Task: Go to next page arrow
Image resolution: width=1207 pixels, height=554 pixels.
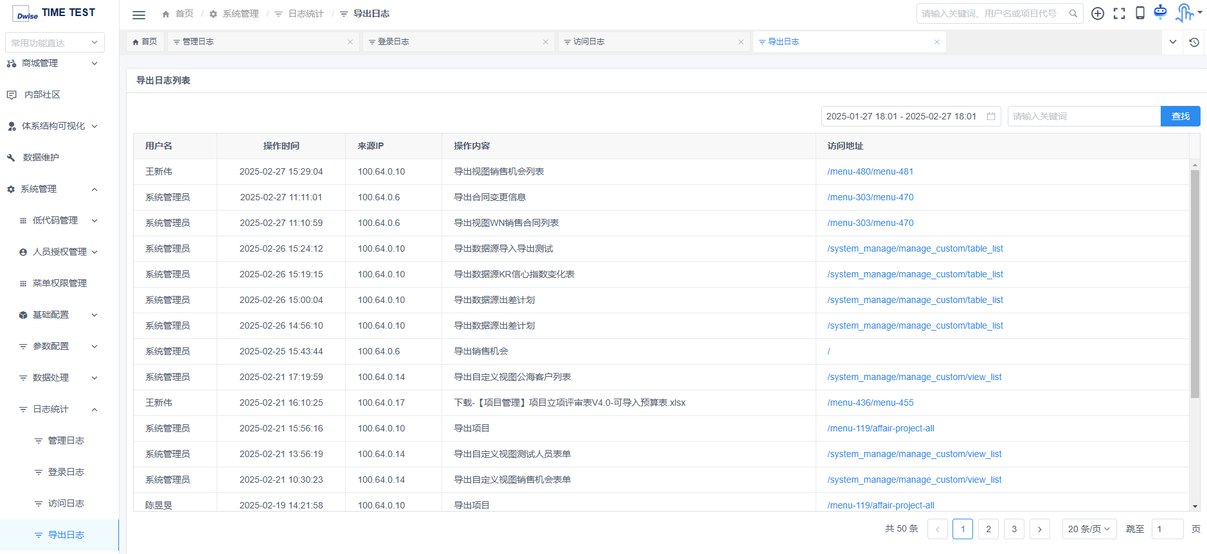Action: 1040,529
